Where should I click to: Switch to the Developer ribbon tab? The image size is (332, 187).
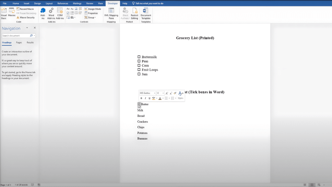pyautogui.click(x=113, y=3)
